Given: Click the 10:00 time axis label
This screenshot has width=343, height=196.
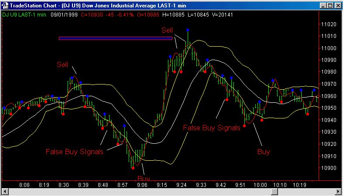Looking at the screenshot, I should pyautogui.click(x=260, y=185).
